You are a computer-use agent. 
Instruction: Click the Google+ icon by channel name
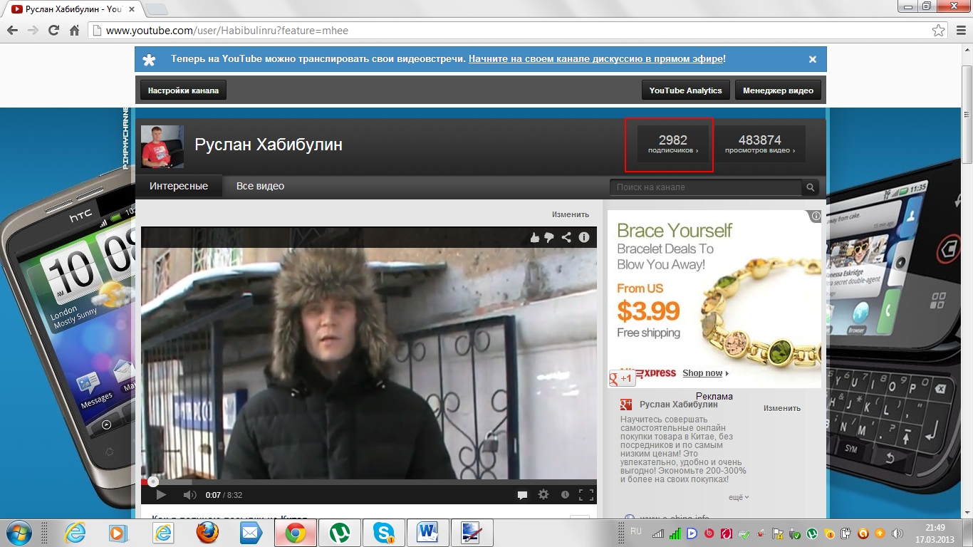click(x=626, y=405)
